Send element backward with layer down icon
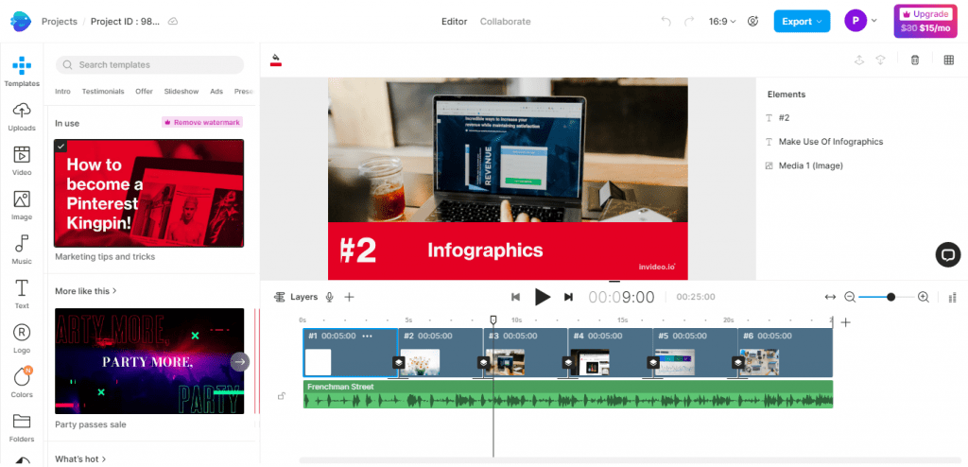 pos(881,60)
